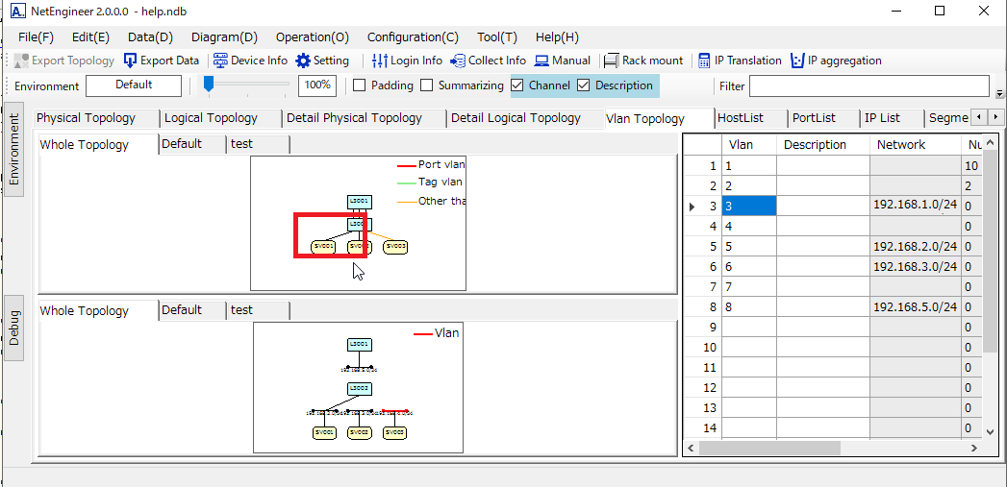Toggle the Summarizing checkbox
The height and width of the screenshot is (487, 1007).
pos(427,85)
